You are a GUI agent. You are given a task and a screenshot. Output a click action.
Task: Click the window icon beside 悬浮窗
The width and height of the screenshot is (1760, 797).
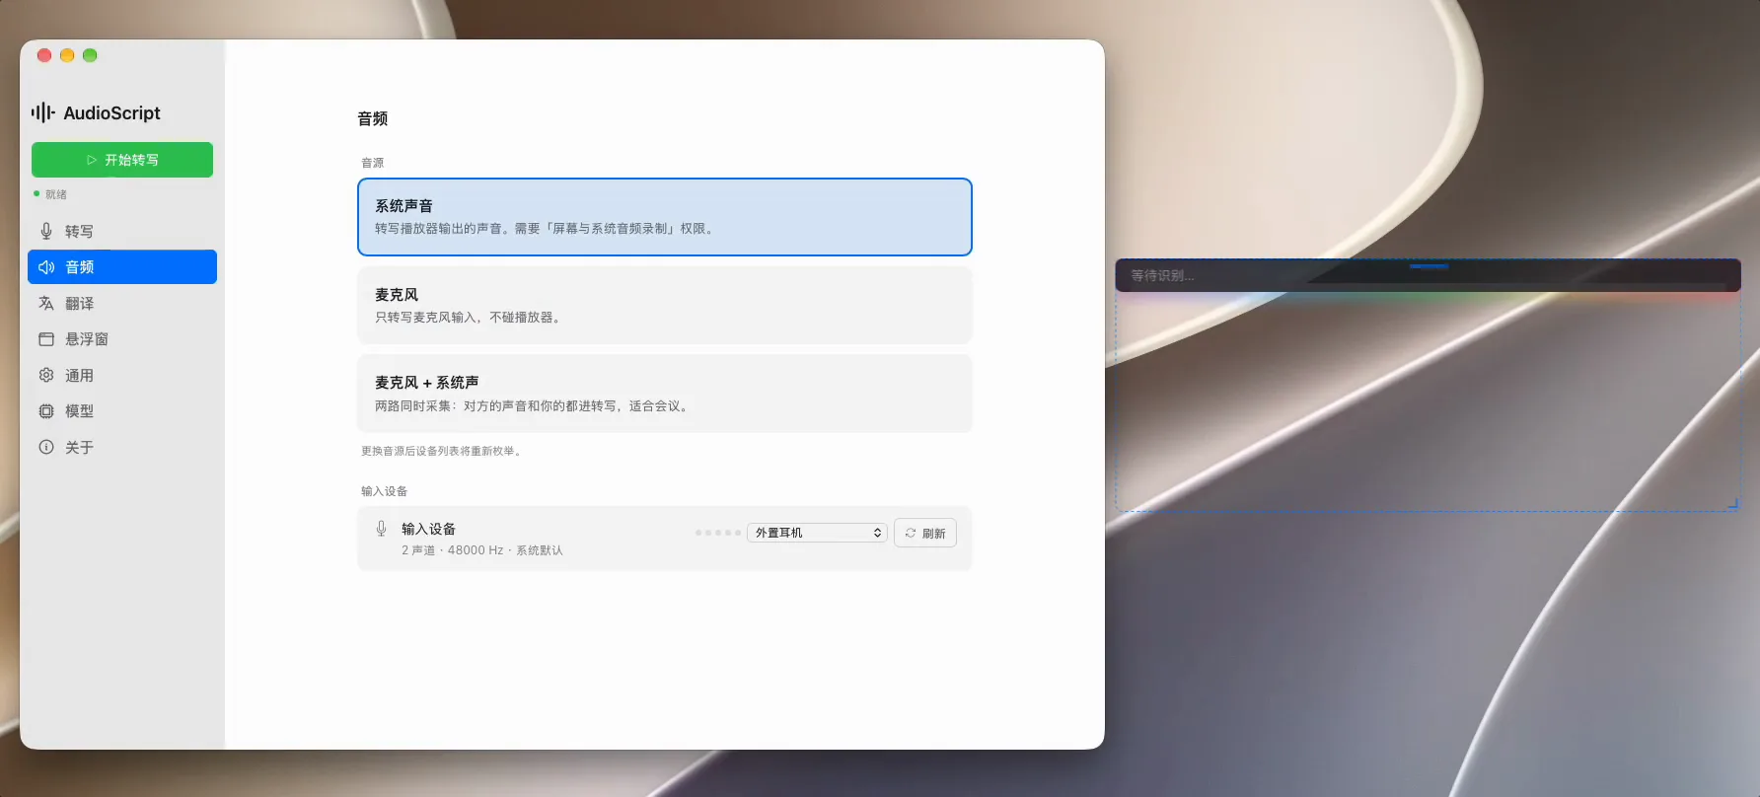point(46,339)
